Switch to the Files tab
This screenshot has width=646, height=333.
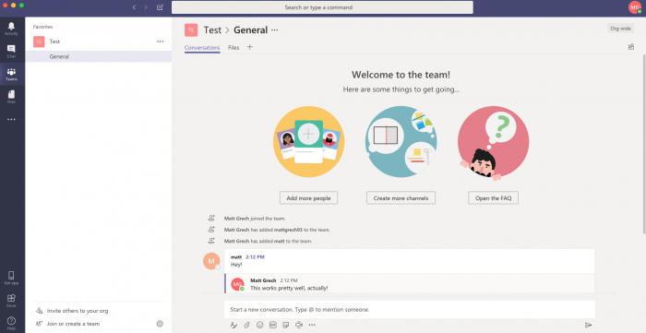click(233, 48)
